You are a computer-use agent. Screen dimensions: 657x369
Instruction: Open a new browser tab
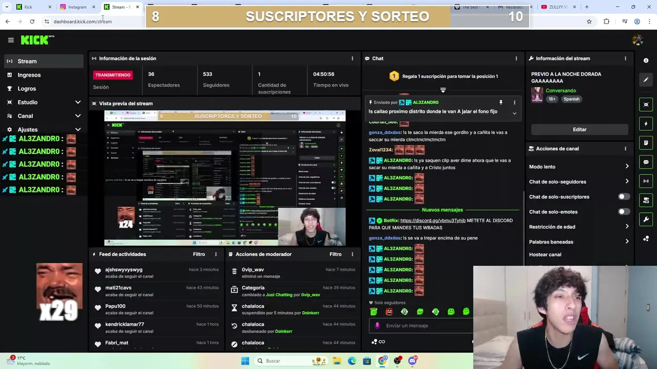point(587,7)
